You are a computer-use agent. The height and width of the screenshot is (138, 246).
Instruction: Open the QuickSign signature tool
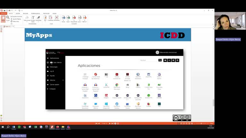(38, 19)
